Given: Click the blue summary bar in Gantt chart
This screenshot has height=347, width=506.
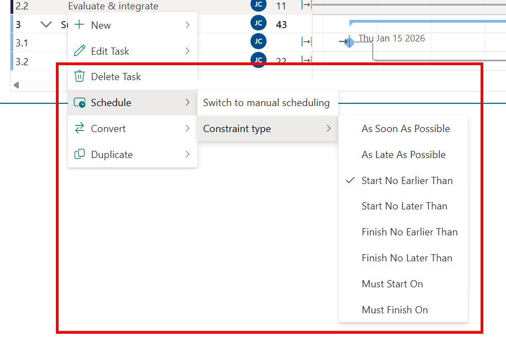Looking at the screenshot, I should pyautogui.click(x=427, y=23).
